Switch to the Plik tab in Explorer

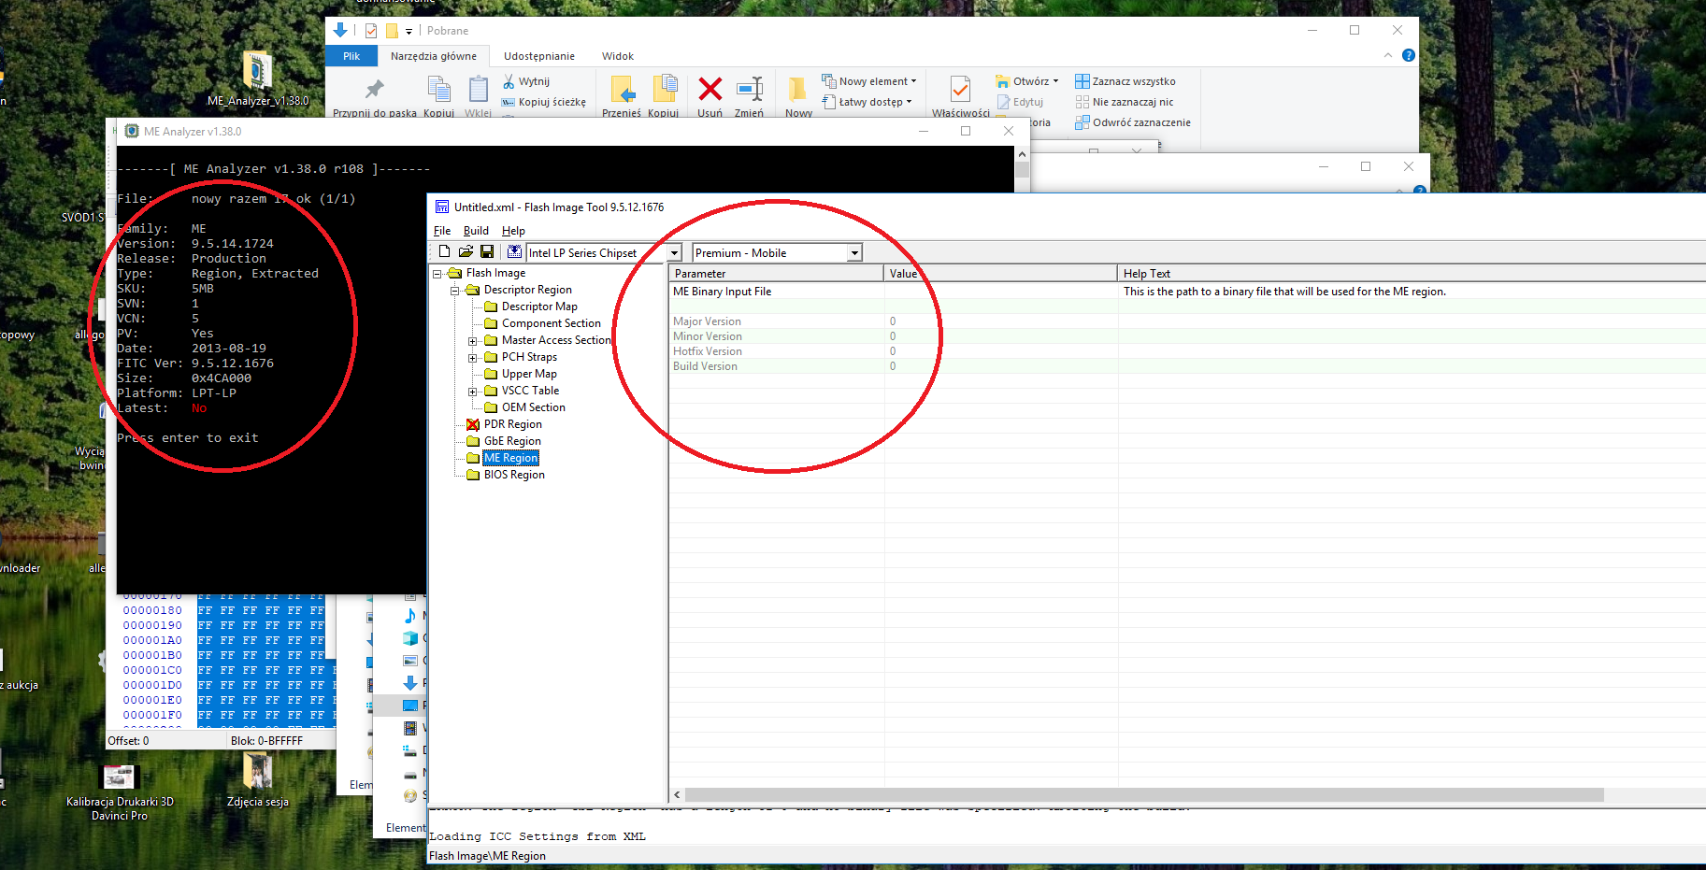click(351, 56)
